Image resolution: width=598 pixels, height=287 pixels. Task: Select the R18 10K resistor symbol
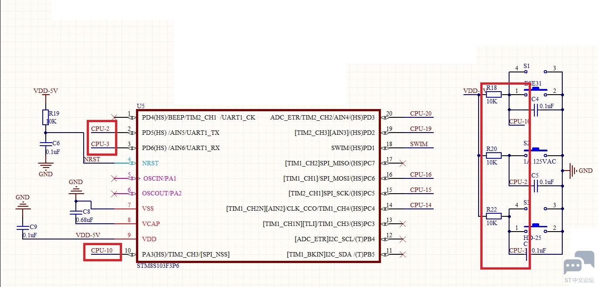[493, 94]
